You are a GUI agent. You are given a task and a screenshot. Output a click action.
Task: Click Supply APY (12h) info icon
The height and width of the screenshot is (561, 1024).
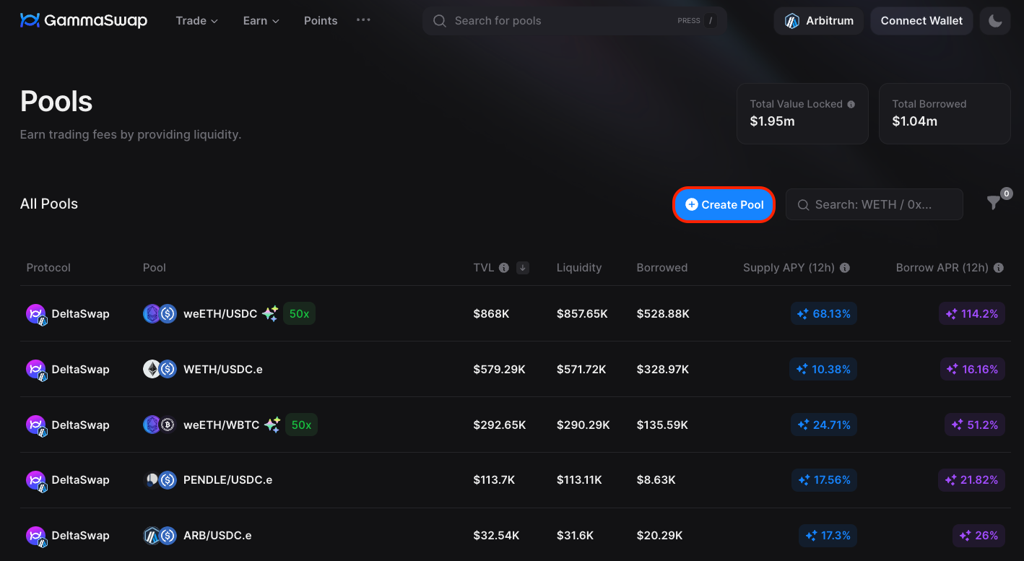(x=845, y=268)
